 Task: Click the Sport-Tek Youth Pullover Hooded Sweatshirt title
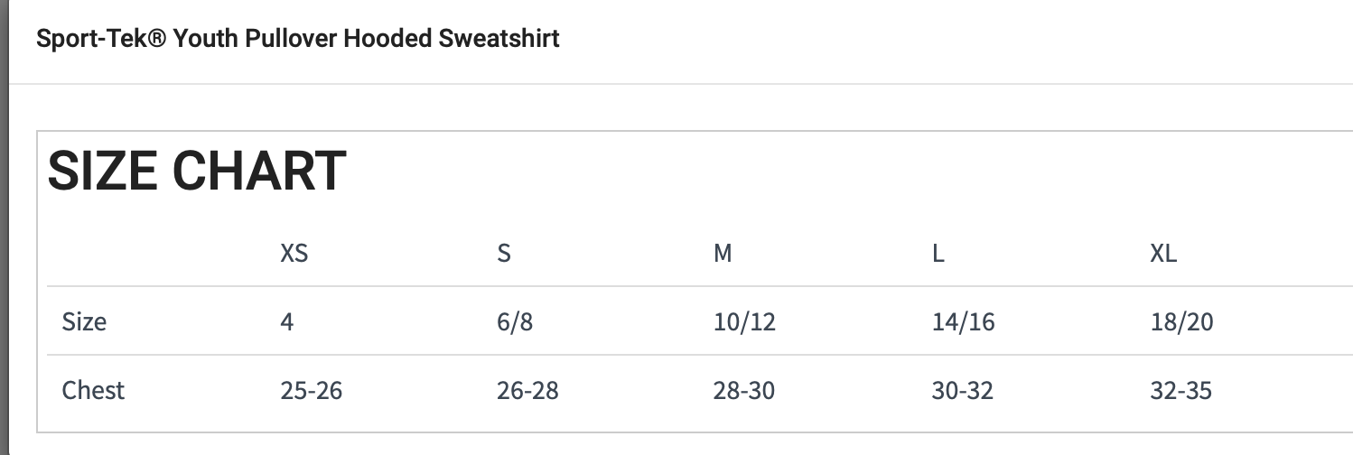(297, 39)
